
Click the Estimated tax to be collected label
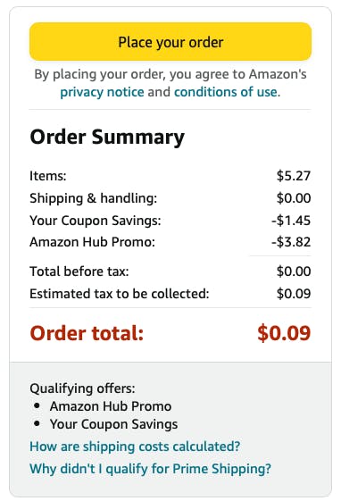[120, 294]
